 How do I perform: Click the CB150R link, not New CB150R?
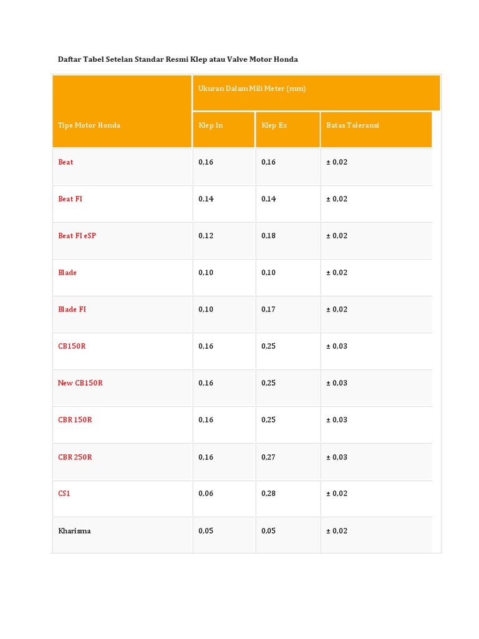tap(72, 346)
